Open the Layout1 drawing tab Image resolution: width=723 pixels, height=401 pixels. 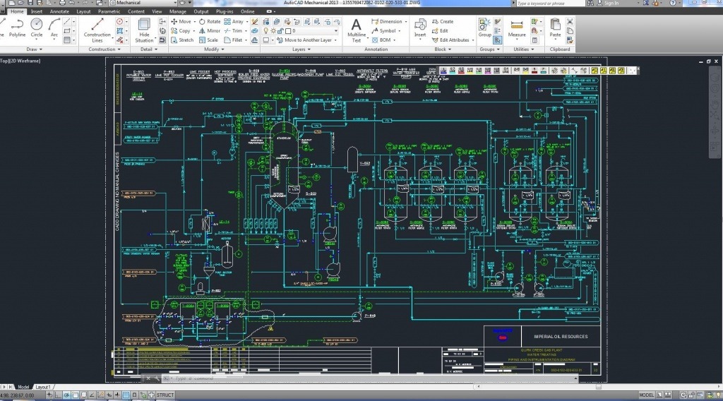(43, 387)
